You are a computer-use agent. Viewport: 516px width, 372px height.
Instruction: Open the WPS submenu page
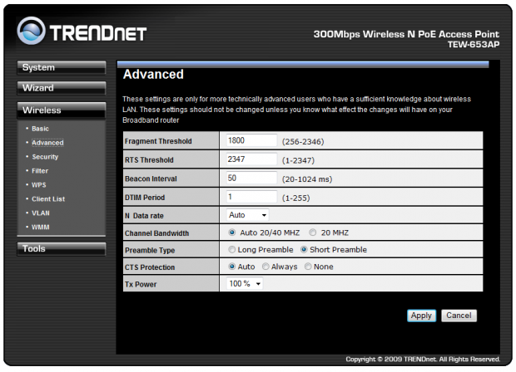coord(39,185)
